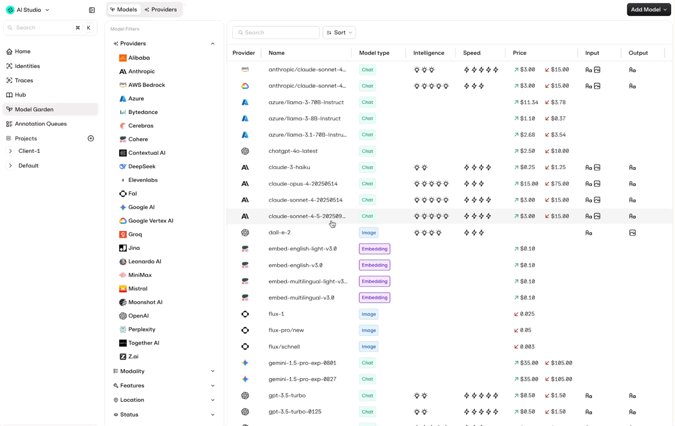Screen dimensions: 675x426
Task: Click the AI Studio logo icon
Action: 10,10
